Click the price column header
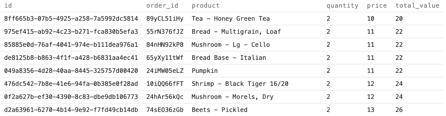Viewport: 446px width, 116px height. tap(377, 6)
